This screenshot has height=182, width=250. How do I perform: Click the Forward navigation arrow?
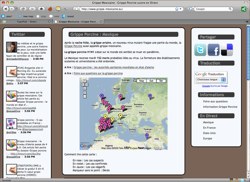pyautogui.click(x=11, y=9)
